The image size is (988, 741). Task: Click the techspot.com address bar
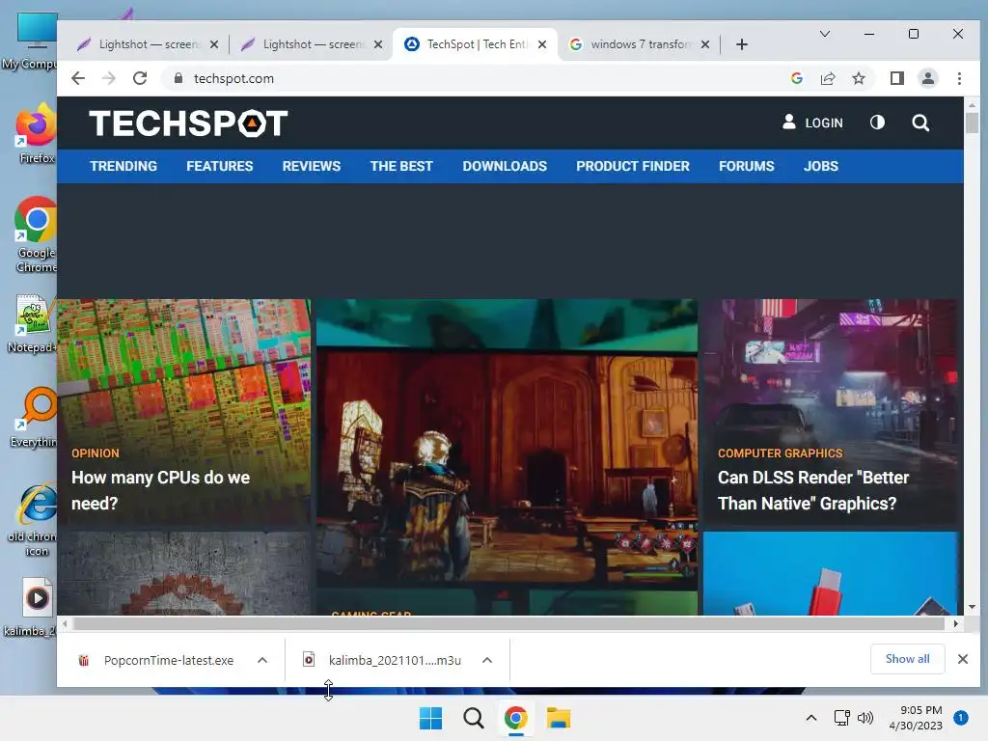[x=485, y=78]
